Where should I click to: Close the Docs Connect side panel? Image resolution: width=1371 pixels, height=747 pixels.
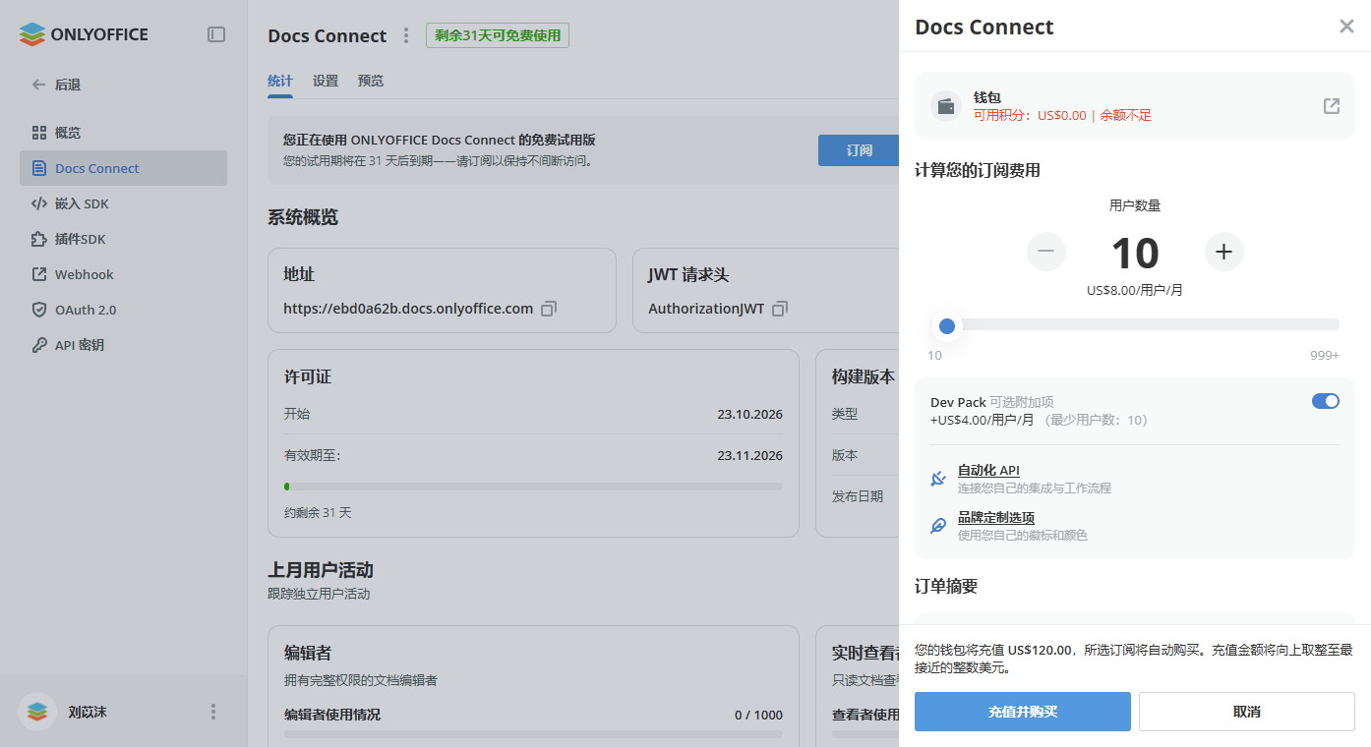tap(1346, 27)
